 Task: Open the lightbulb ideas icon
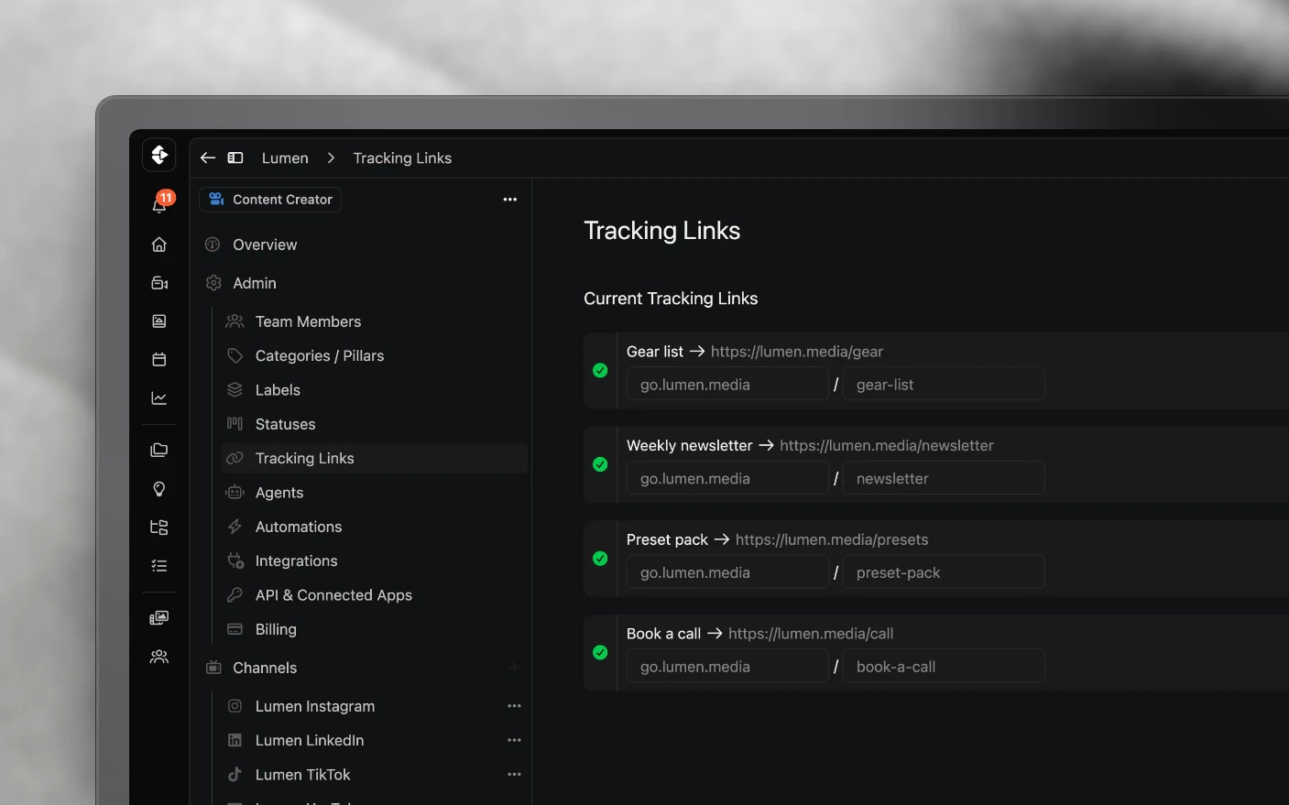pos(159,489)
